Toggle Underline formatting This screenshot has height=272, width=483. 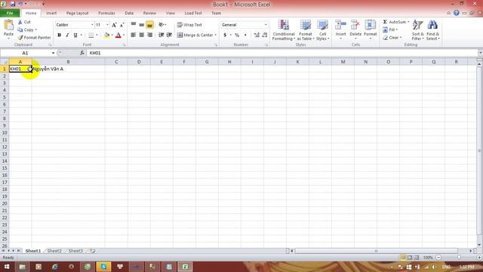coord(75,36)
